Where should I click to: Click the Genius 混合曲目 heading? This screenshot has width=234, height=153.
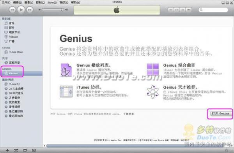pos(179,65)
